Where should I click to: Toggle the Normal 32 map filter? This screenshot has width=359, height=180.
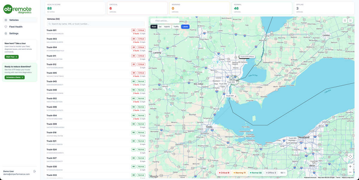coord(256,173)
